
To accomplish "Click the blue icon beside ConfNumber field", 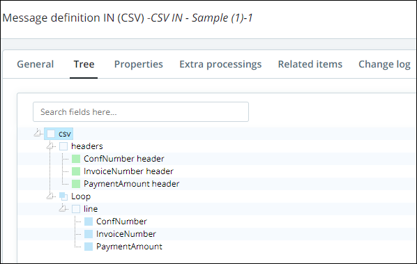I will (89, 222).
